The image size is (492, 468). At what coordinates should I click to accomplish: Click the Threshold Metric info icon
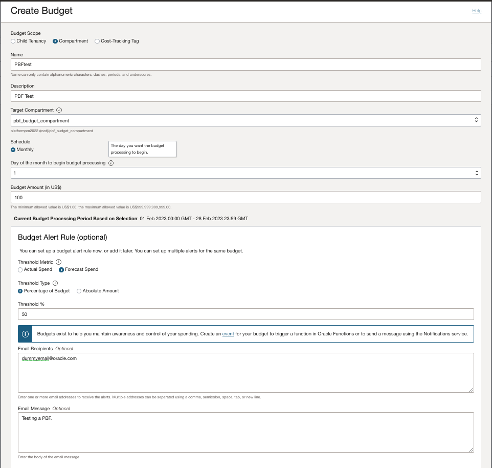click(58, 262)
